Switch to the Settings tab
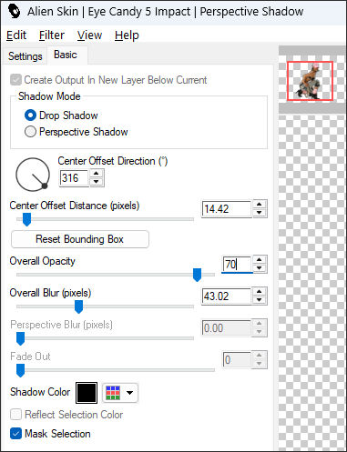Viewport: 347px width, 452px height. [x=26, y=56]
